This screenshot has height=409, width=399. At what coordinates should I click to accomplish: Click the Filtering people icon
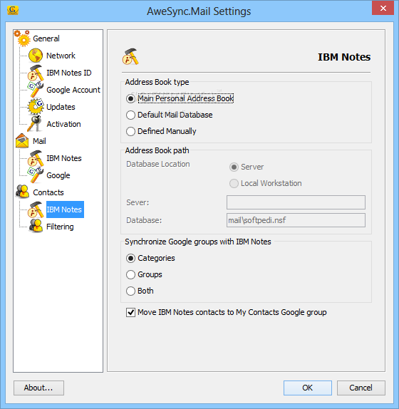click(x=36, y=226)
